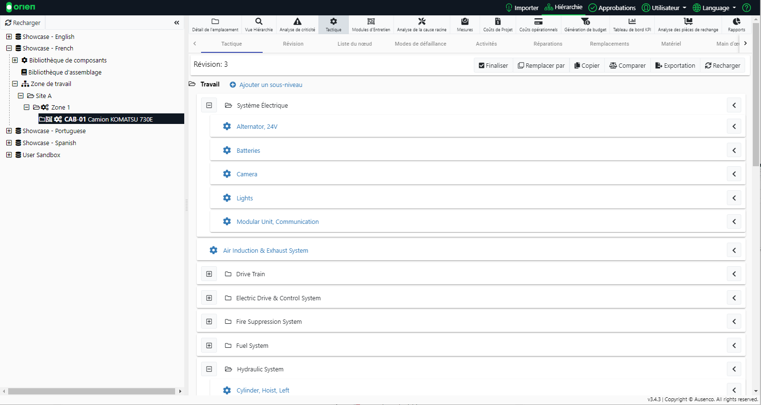
Task: Open Modules d'Entretien in the toolbar
Action: tap(371, 25)
